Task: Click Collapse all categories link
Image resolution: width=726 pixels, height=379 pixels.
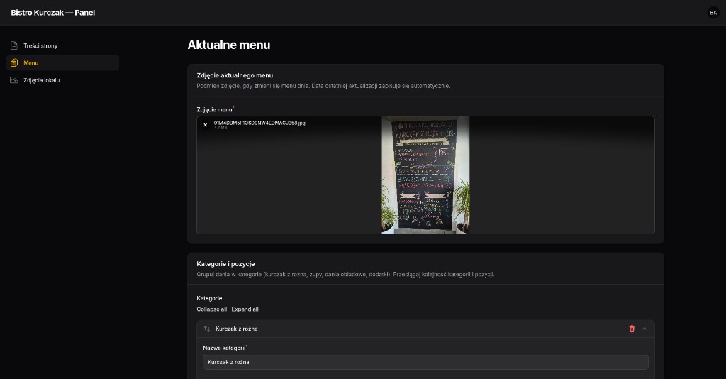Action: tap(211, 309)
